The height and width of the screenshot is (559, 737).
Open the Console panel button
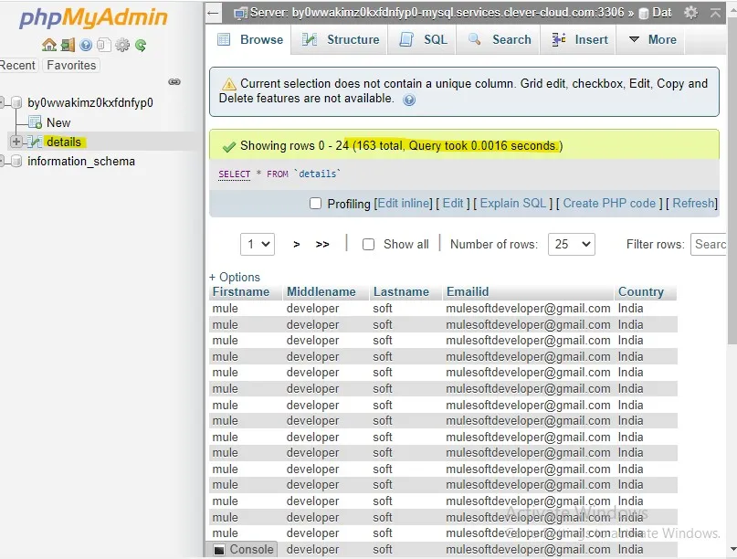[x=243, y=549]
